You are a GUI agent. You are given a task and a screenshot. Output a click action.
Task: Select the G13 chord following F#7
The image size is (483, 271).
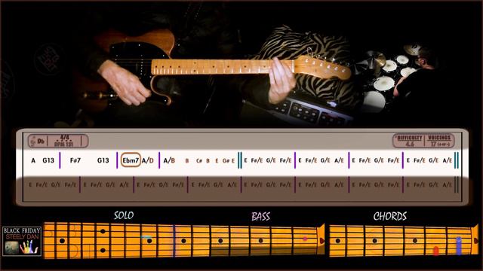pyautogui.click(x=103, y=160)
